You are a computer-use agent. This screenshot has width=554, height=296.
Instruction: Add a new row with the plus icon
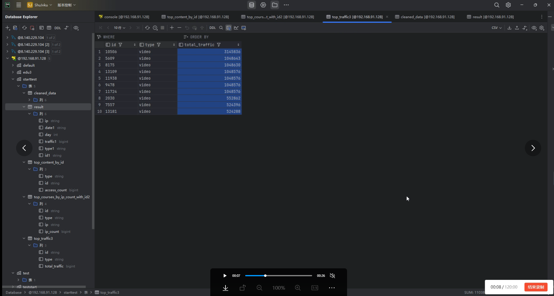(x=172, y=28)
